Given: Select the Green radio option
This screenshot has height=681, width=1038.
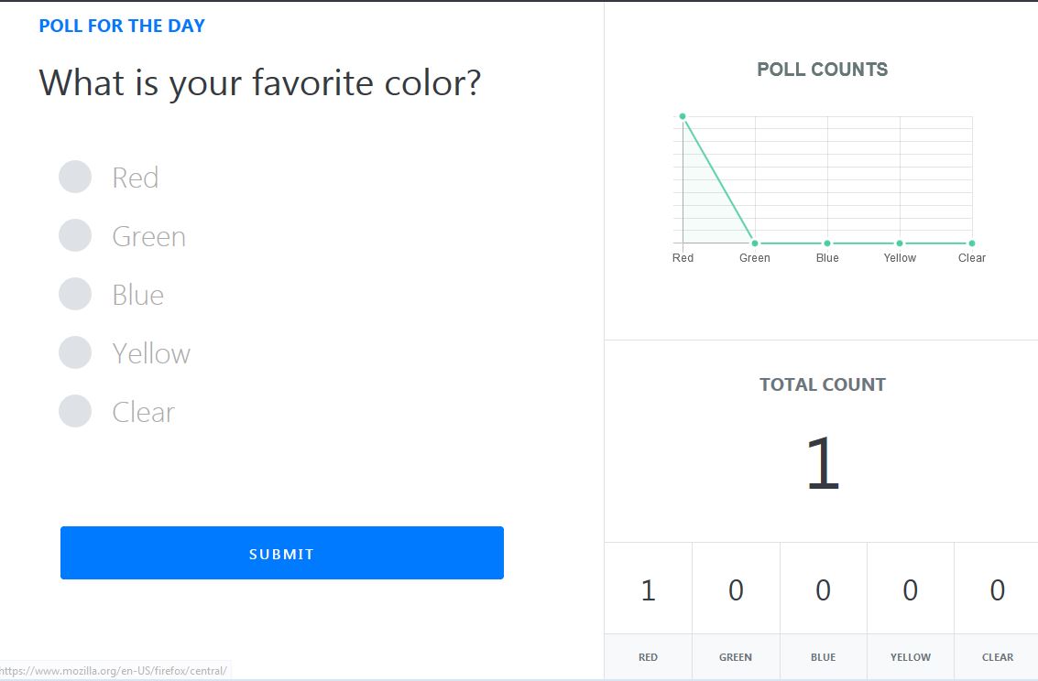Looking at the screenshot, I should click(75, 235).
